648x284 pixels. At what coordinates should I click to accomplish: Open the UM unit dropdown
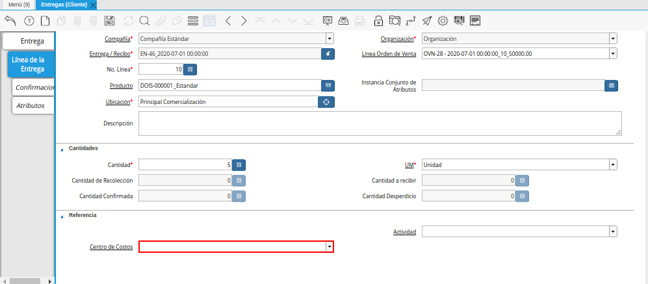tap(613, 164)
